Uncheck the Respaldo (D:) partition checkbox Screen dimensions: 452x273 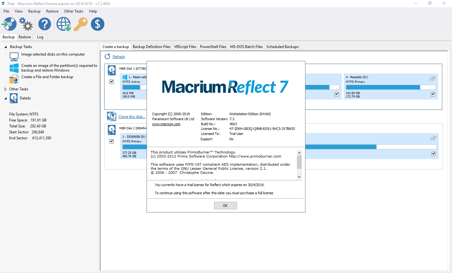pos(433,94)
